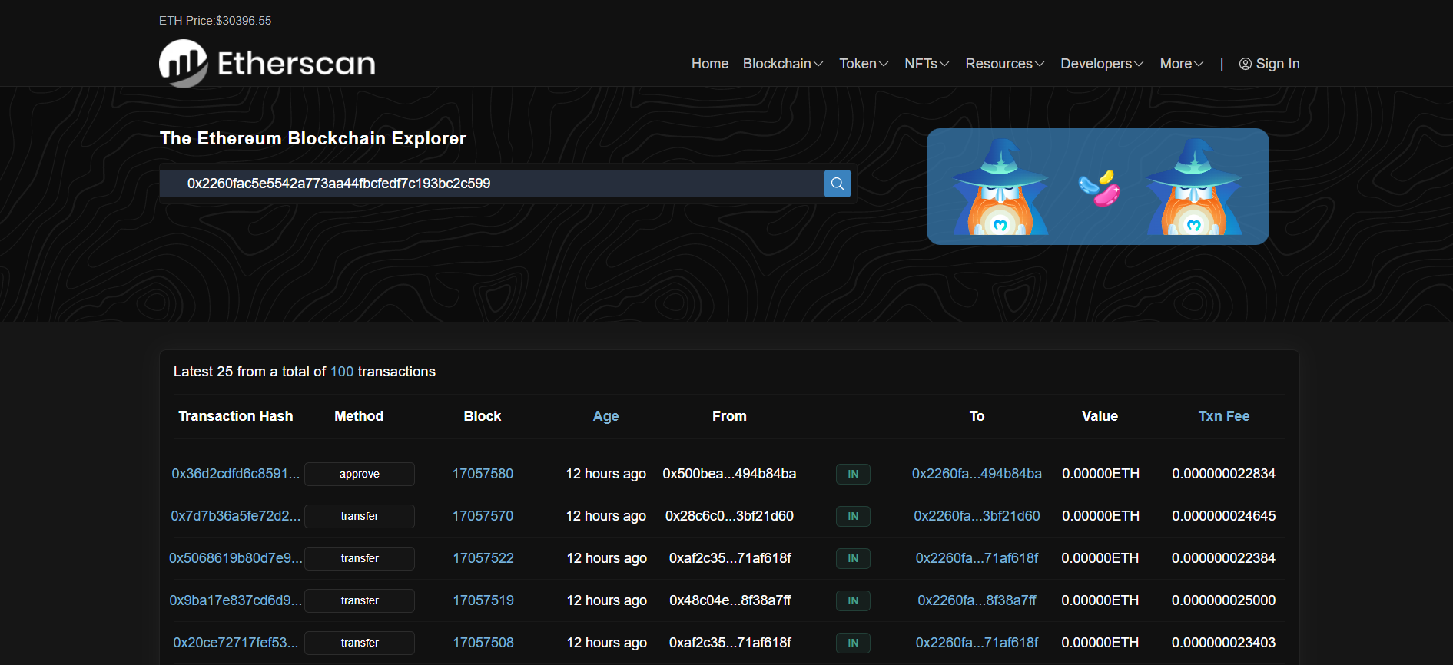Image resolution: width=1453 pixels, height=665 pixels.
Task: Click IN badge in block 17057570 row
Action: point(853,516)
